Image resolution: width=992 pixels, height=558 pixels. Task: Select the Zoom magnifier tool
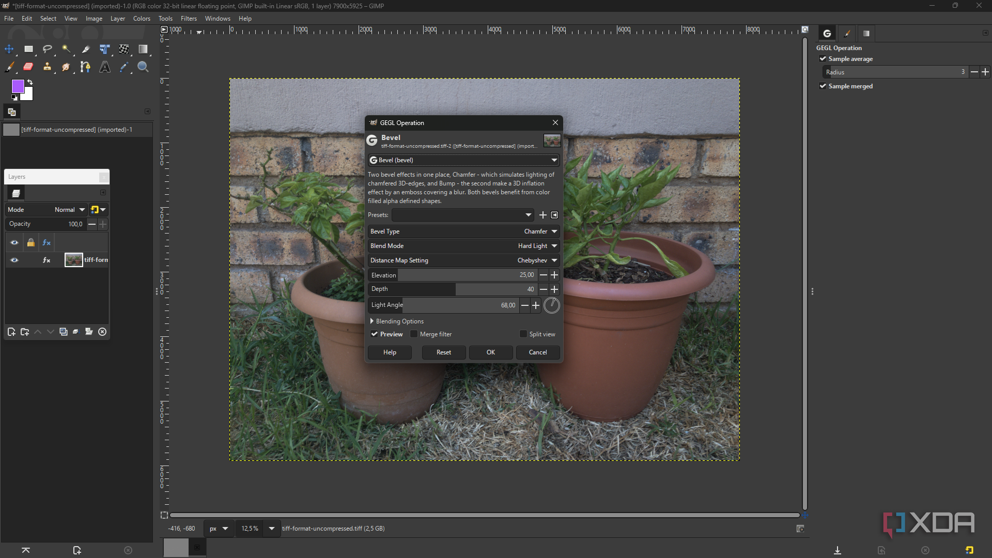(143, 67)
